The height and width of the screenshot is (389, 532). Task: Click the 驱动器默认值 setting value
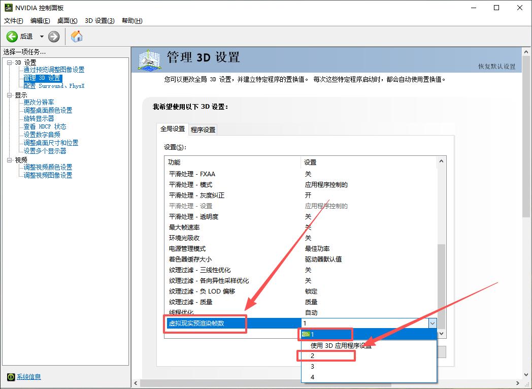(323, 260)
